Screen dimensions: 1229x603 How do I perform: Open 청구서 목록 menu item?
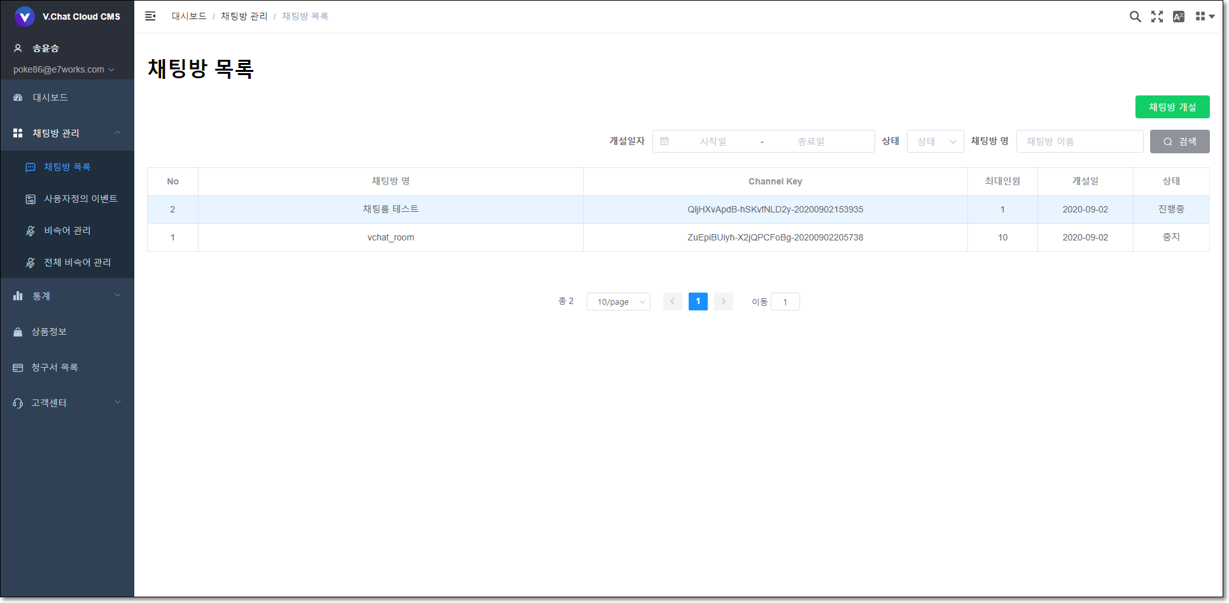(67, 368)
